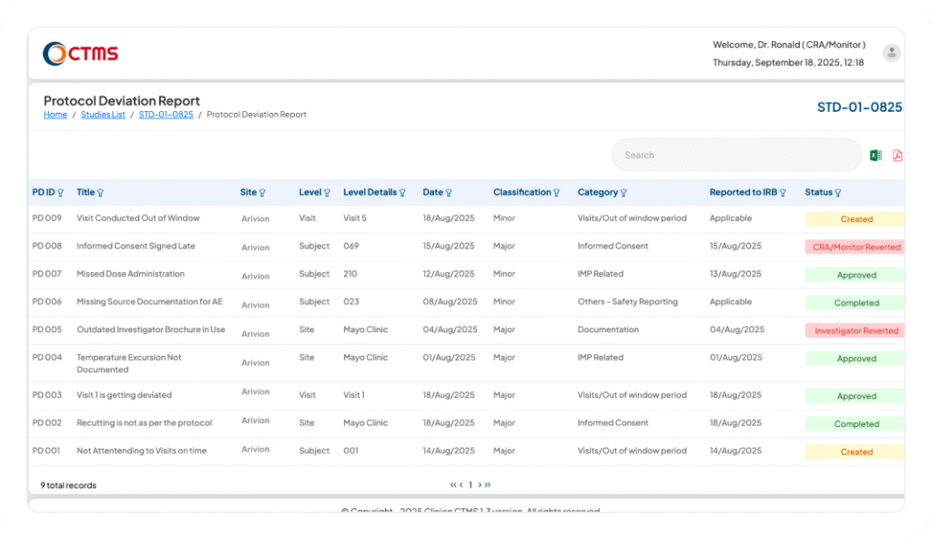Viewport: 932px width, 538px height.
Task: Click the Search input field
Action: [736, 155]
